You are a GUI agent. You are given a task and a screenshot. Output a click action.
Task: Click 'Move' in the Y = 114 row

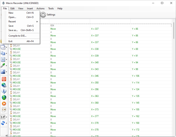click(x=53, y=83)
